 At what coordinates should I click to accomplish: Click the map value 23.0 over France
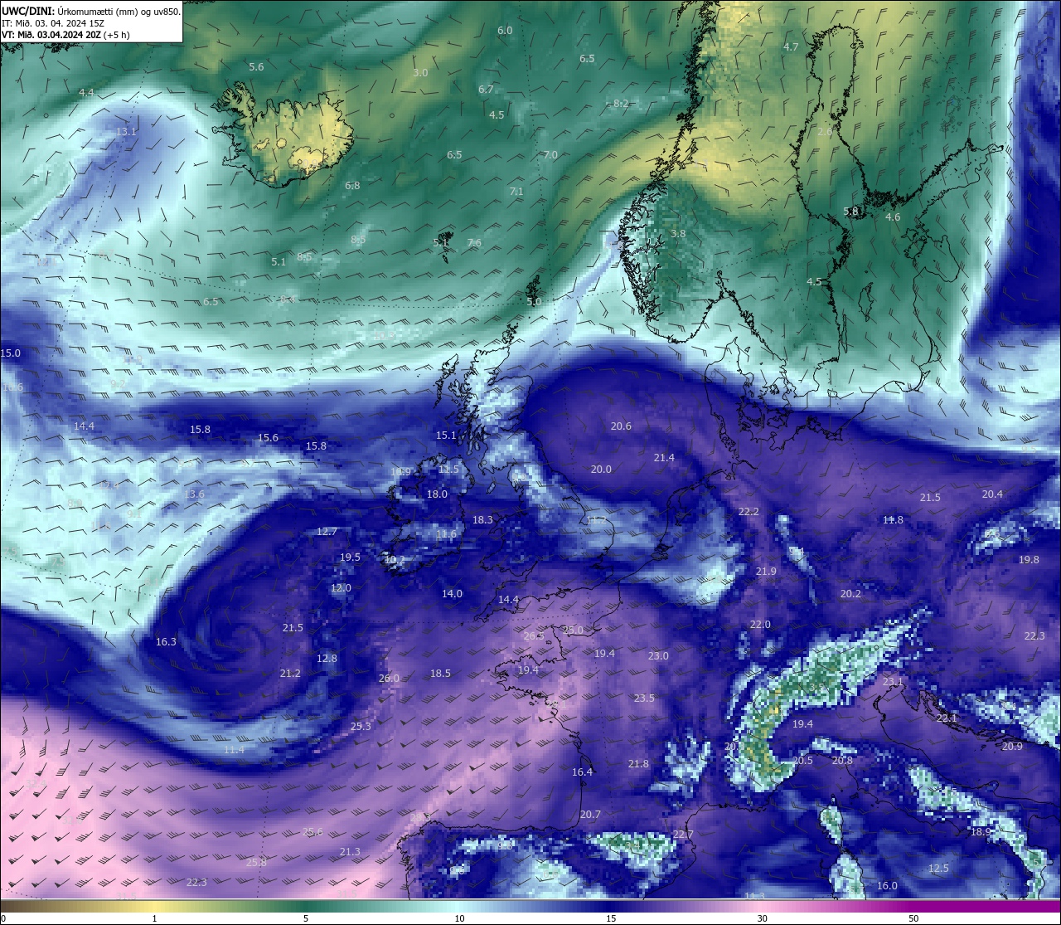[658, 655]
